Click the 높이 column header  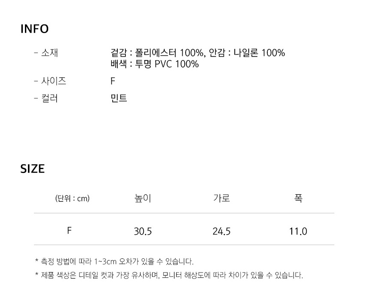[x=143, y=198]
